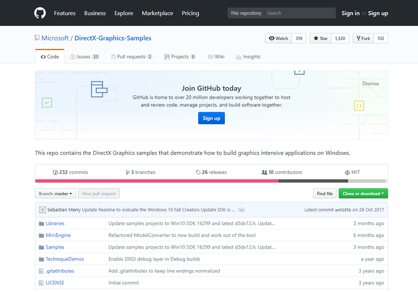This screenshot has height=292, width=418.
Task: Expand the Clone or download menu
Action: [363, 194]
